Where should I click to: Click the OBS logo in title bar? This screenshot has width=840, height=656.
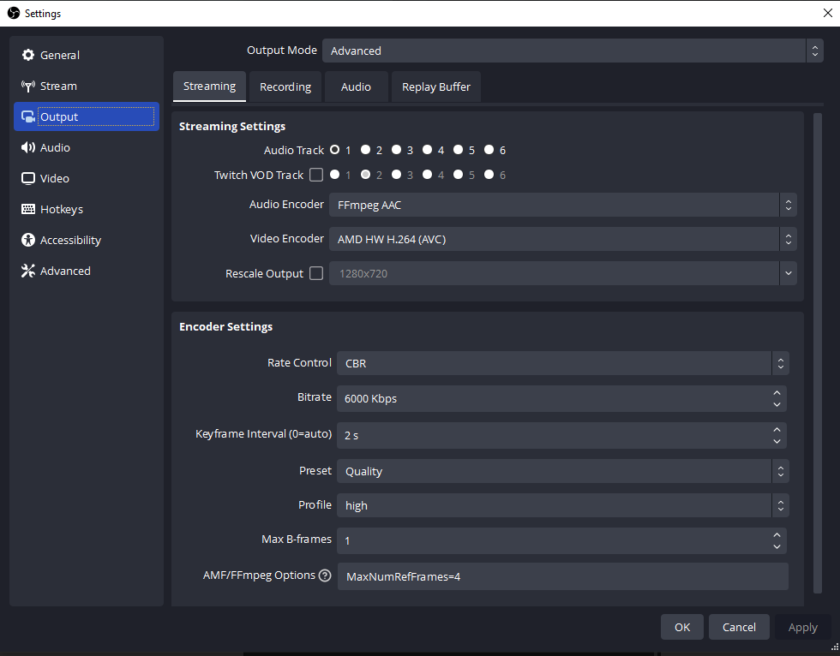pyautogui.click(x=14, y=13)
